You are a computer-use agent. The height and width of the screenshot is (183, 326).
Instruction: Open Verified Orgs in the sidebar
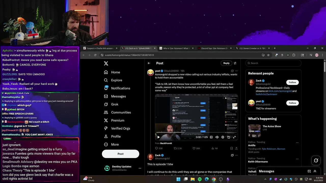tap(117, 128)
